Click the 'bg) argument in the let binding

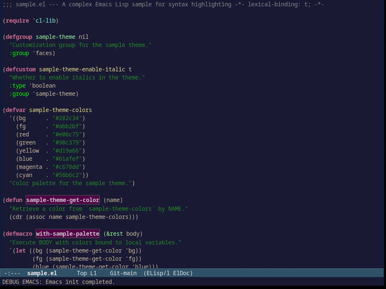[x=132, y=250]
